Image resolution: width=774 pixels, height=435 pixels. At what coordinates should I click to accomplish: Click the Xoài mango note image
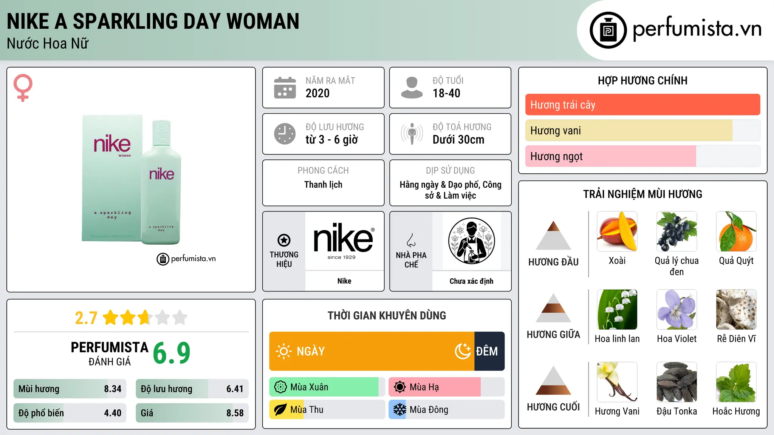pyautogui.click(x=617, y=231)
